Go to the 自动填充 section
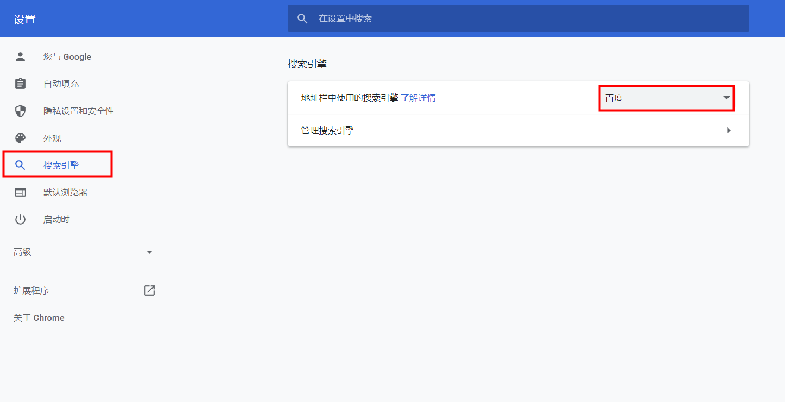This screenshot has width=785, height=402. 61,84
